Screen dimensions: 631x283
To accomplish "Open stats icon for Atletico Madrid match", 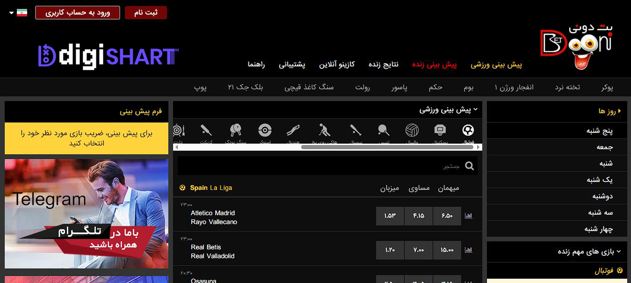I will [469, 216].
